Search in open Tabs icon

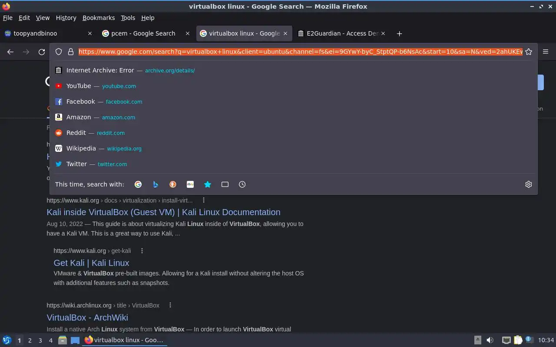(225, 184)
